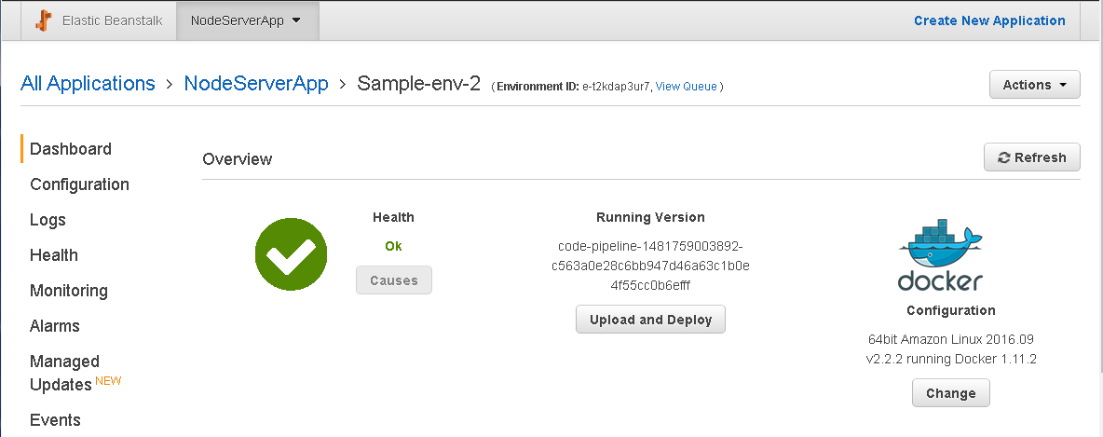Click the Change configuration button
1103x437 pixels.
951,392
